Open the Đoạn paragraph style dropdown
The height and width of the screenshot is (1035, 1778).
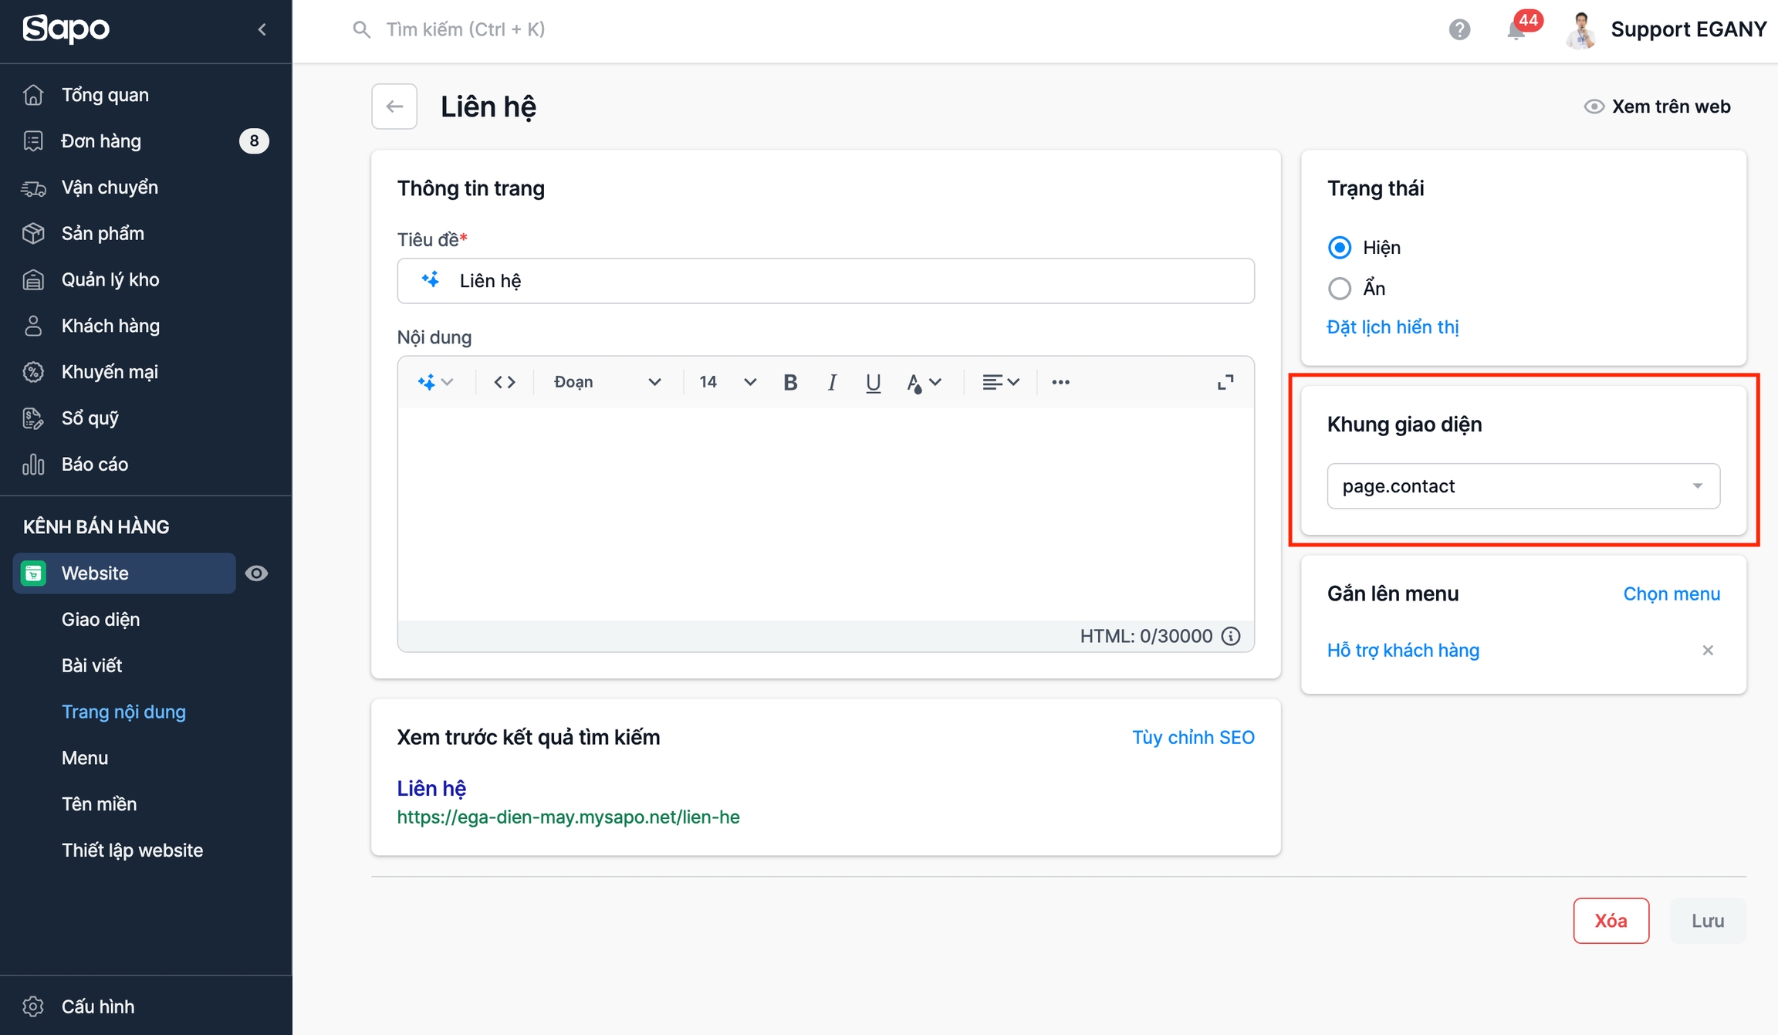tap(607, 382)
